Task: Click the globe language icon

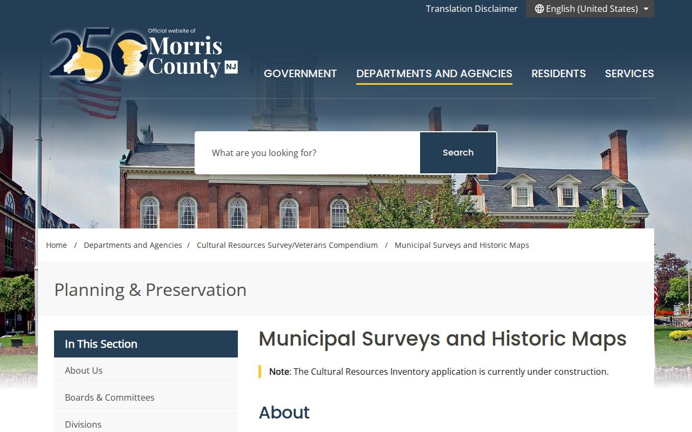Action: (539, 9)
